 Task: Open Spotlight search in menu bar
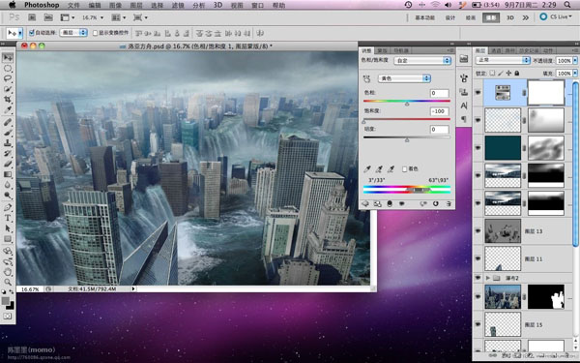(567, 5)
